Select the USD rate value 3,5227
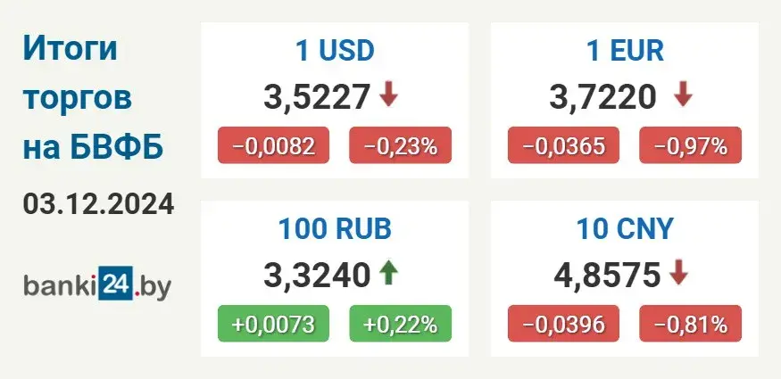The image size is (781, 379). (x=317, y=95)
